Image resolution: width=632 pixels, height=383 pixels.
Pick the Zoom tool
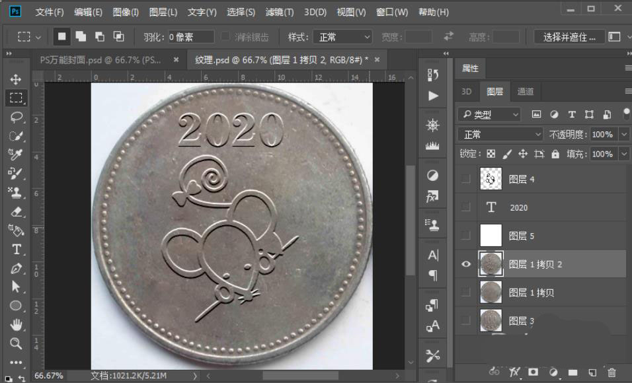pyautogui.click(x=16, y=343)
